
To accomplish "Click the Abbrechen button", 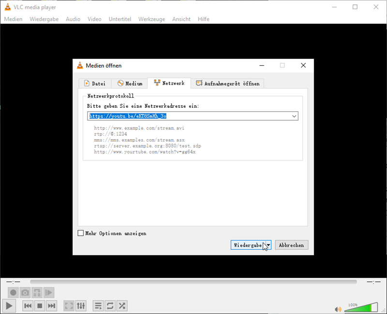I will (x=292, y=245).
